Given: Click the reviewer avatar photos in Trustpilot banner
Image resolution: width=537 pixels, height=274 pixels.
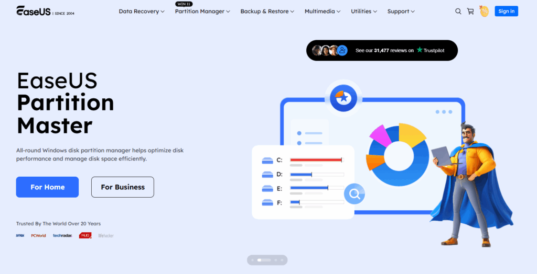Looking at the screenshot, I should click(326, 51).
